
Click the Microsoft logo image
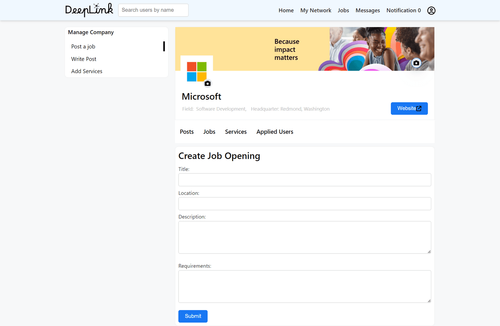coord(197,72)
